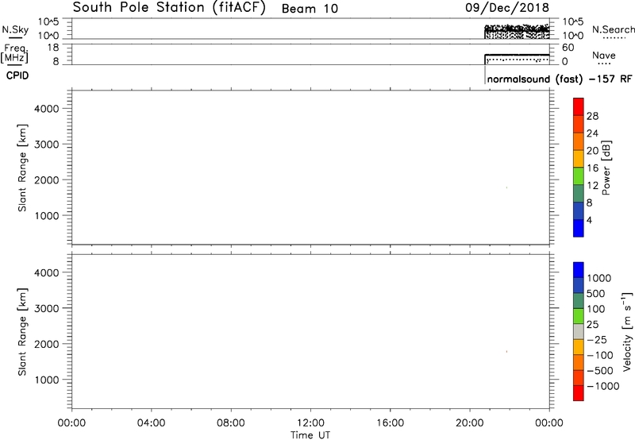The image size is (635, 440).
Task: Click the '12:00' time axis label
Action: [x=310, y=423]
